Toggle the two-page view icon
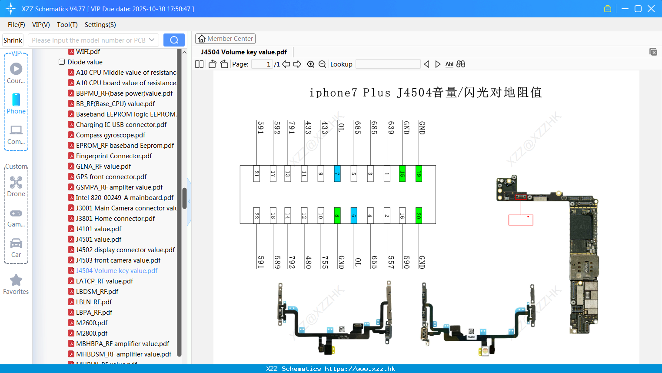This screenshot has height=373, width=662. tap(199, 64)
